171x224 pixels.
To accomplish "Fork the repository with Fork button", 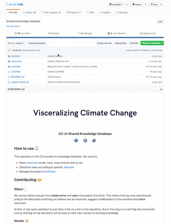I will coord(154,4).
